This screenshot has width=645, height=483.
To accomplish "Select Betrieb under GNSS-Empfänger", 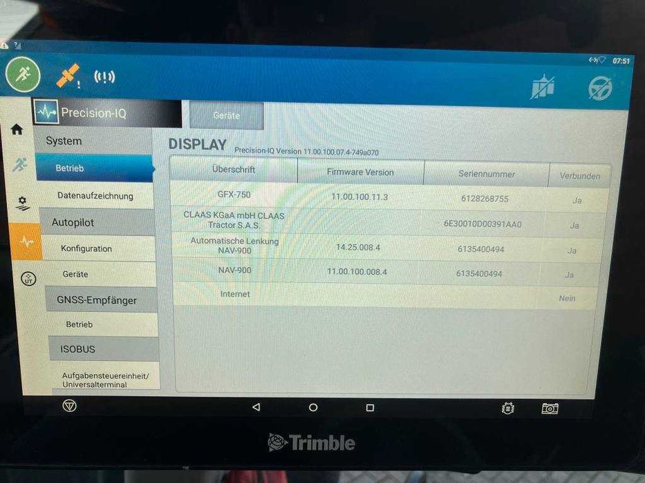I will pos(102,324).
